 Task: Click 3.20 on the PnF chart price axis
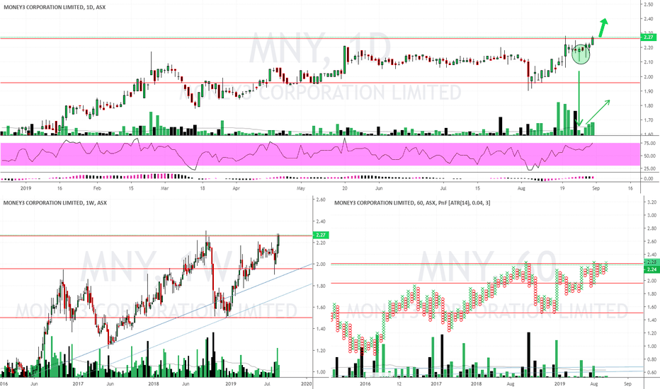coord(652,202)
